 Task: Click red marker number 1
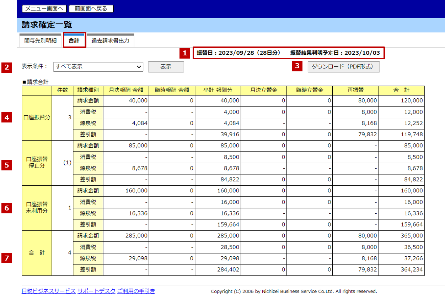pyautogui.click(x=184, y=53)
